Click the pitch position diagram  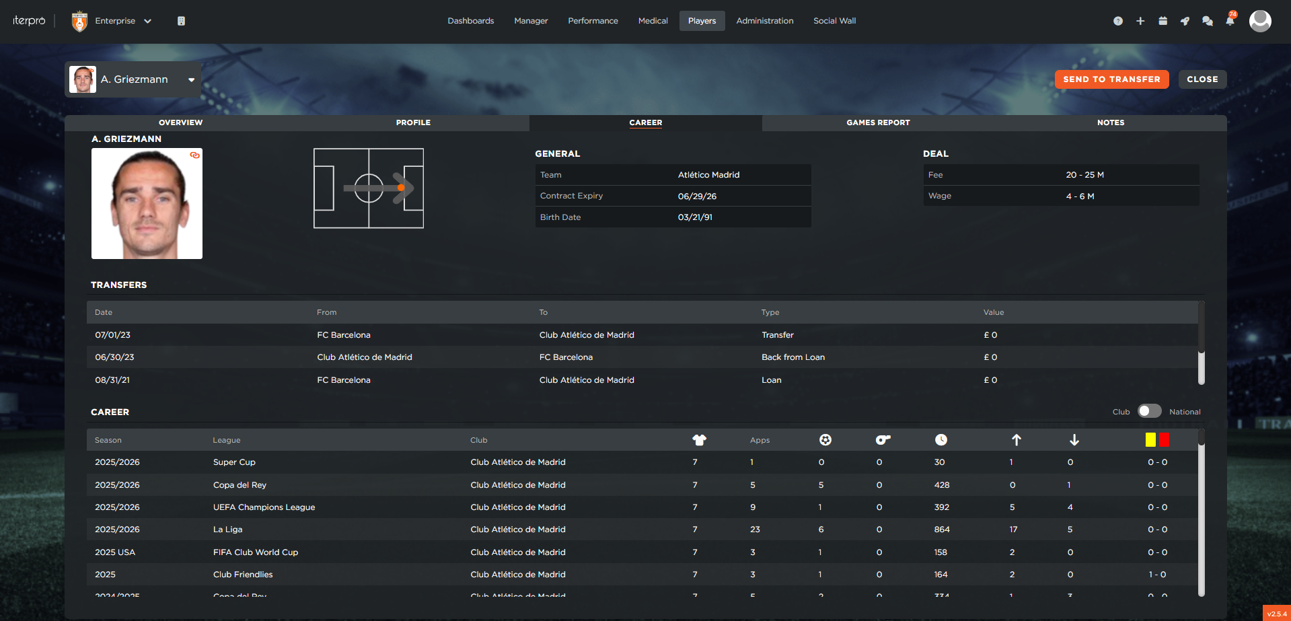[x=369, y=188]
